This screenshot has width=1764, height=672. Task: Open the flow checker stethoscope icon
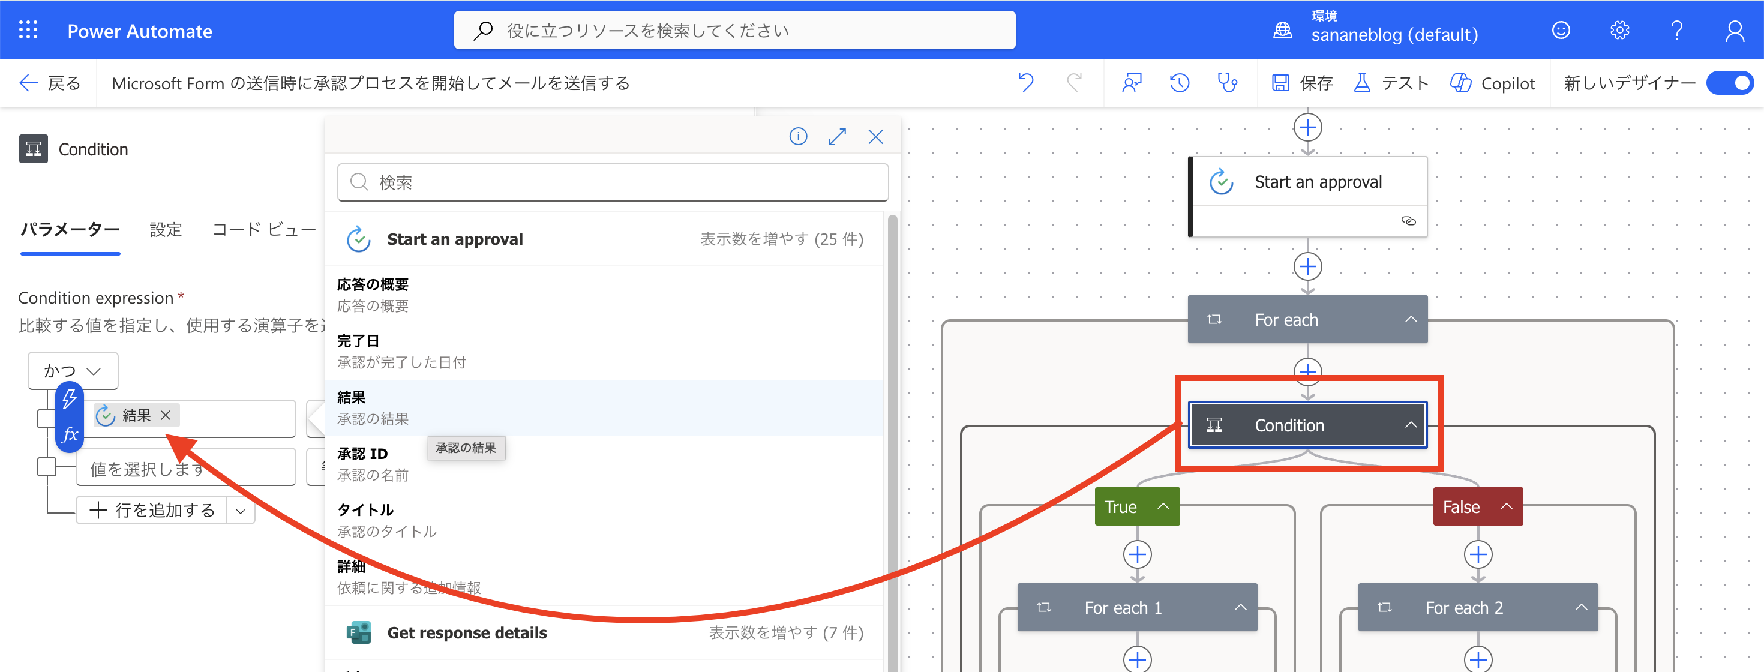[1227, 83]
